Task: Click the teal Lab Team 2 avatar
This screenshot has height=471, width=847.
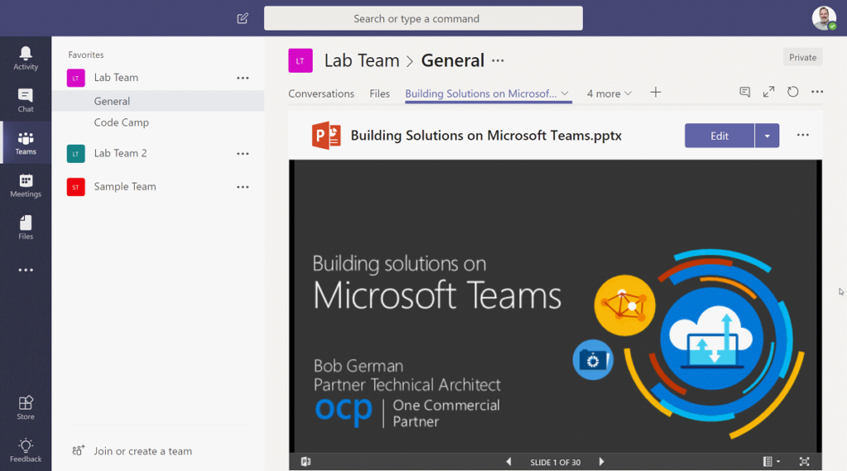Action: point(75,154)
